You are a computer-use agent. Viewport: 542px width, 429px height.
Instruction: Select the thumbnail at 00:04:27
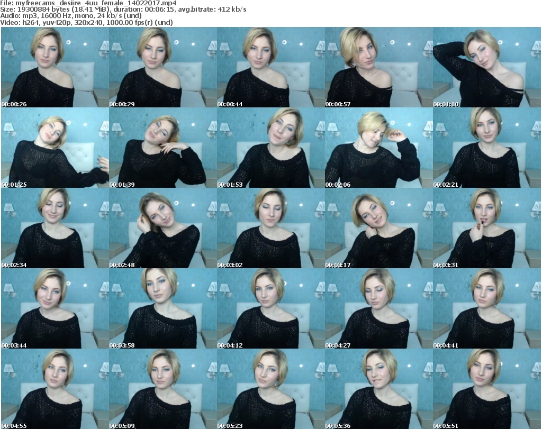coord(379,308)
